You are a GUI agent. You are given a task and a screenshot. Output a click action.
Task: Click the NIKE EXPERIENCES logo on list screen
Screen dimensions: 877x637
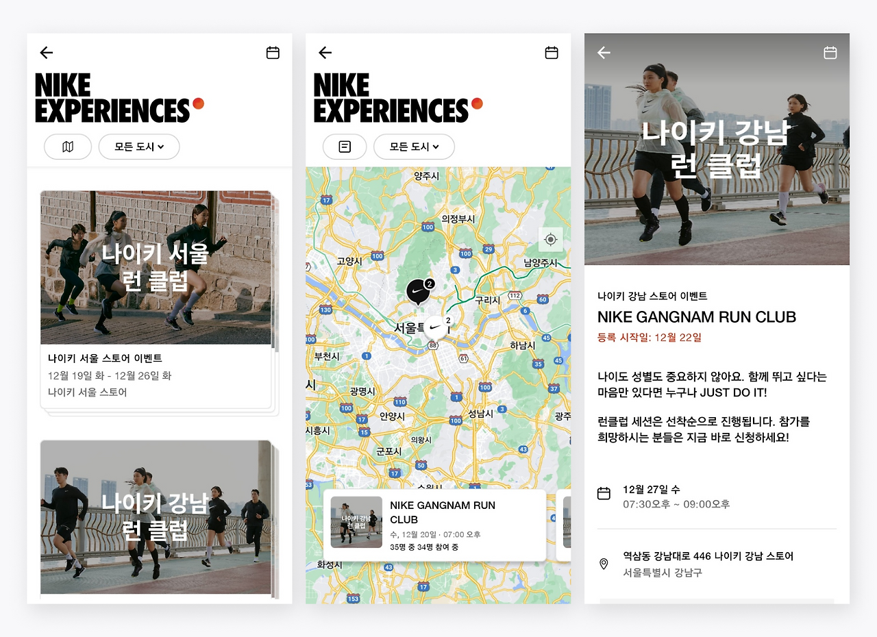tap(119, 98)
